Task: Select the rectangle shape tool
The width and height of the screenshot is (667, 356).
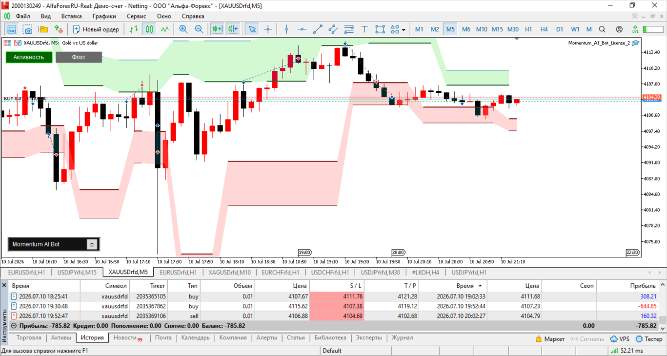Action: pyautogui.click(x=380, y=29)
